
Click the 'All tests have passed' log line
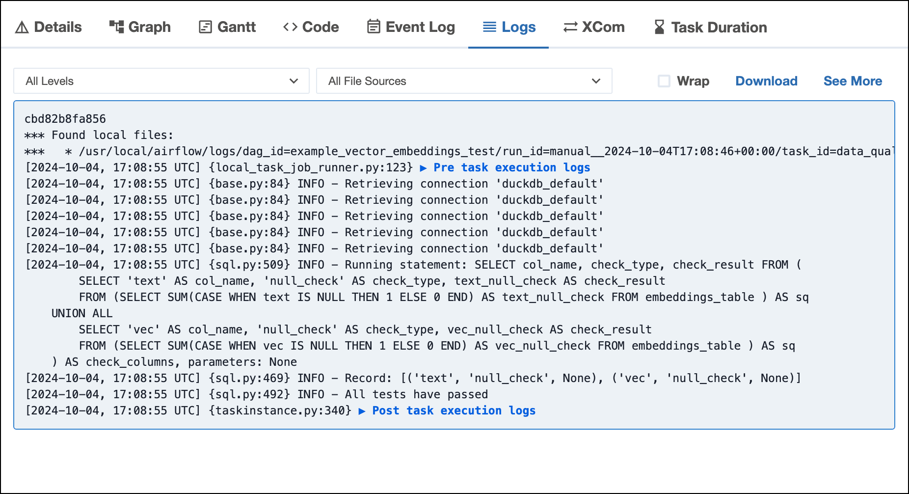point(416,394)
